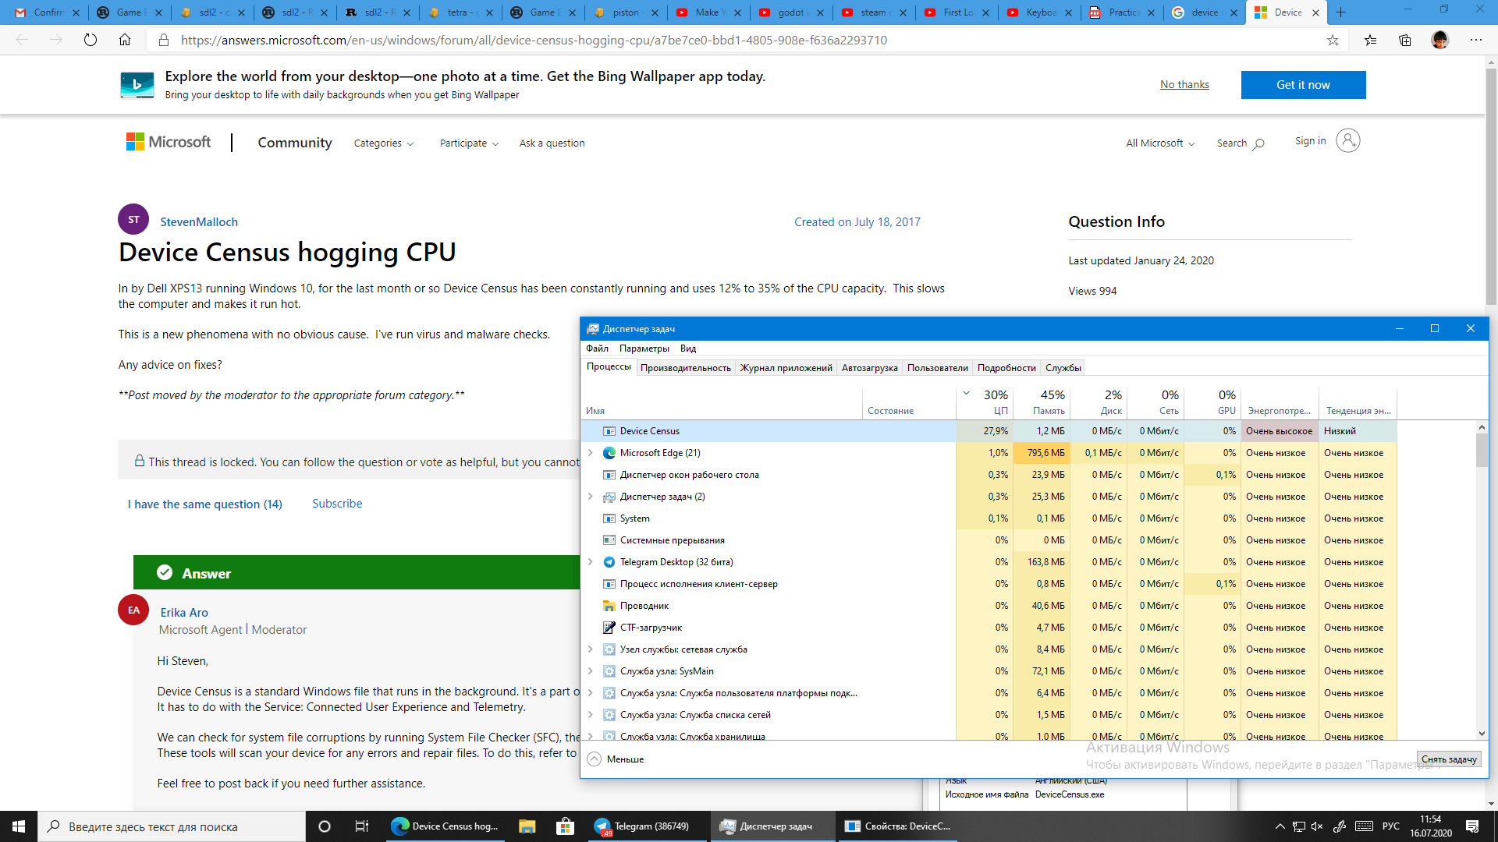Click the No thanks link
Viewport: 1498px width, 842px height.
click(x=1184, y=84)
